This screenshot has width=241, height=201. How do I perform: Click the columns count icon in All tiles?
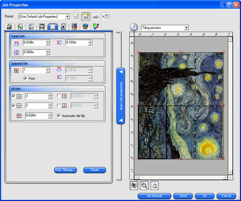point(19,97)
